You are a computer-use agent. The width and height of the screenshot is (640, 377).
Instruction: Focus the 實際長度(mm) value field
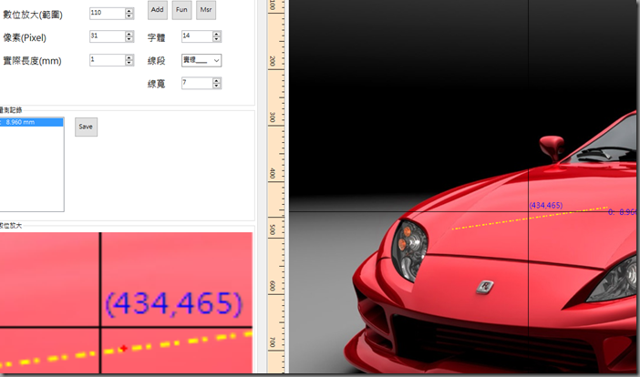coord(108,60)
